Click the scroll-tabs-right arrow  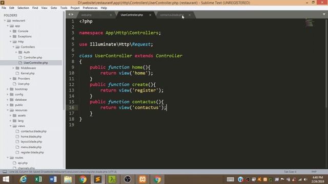[73, 14]
